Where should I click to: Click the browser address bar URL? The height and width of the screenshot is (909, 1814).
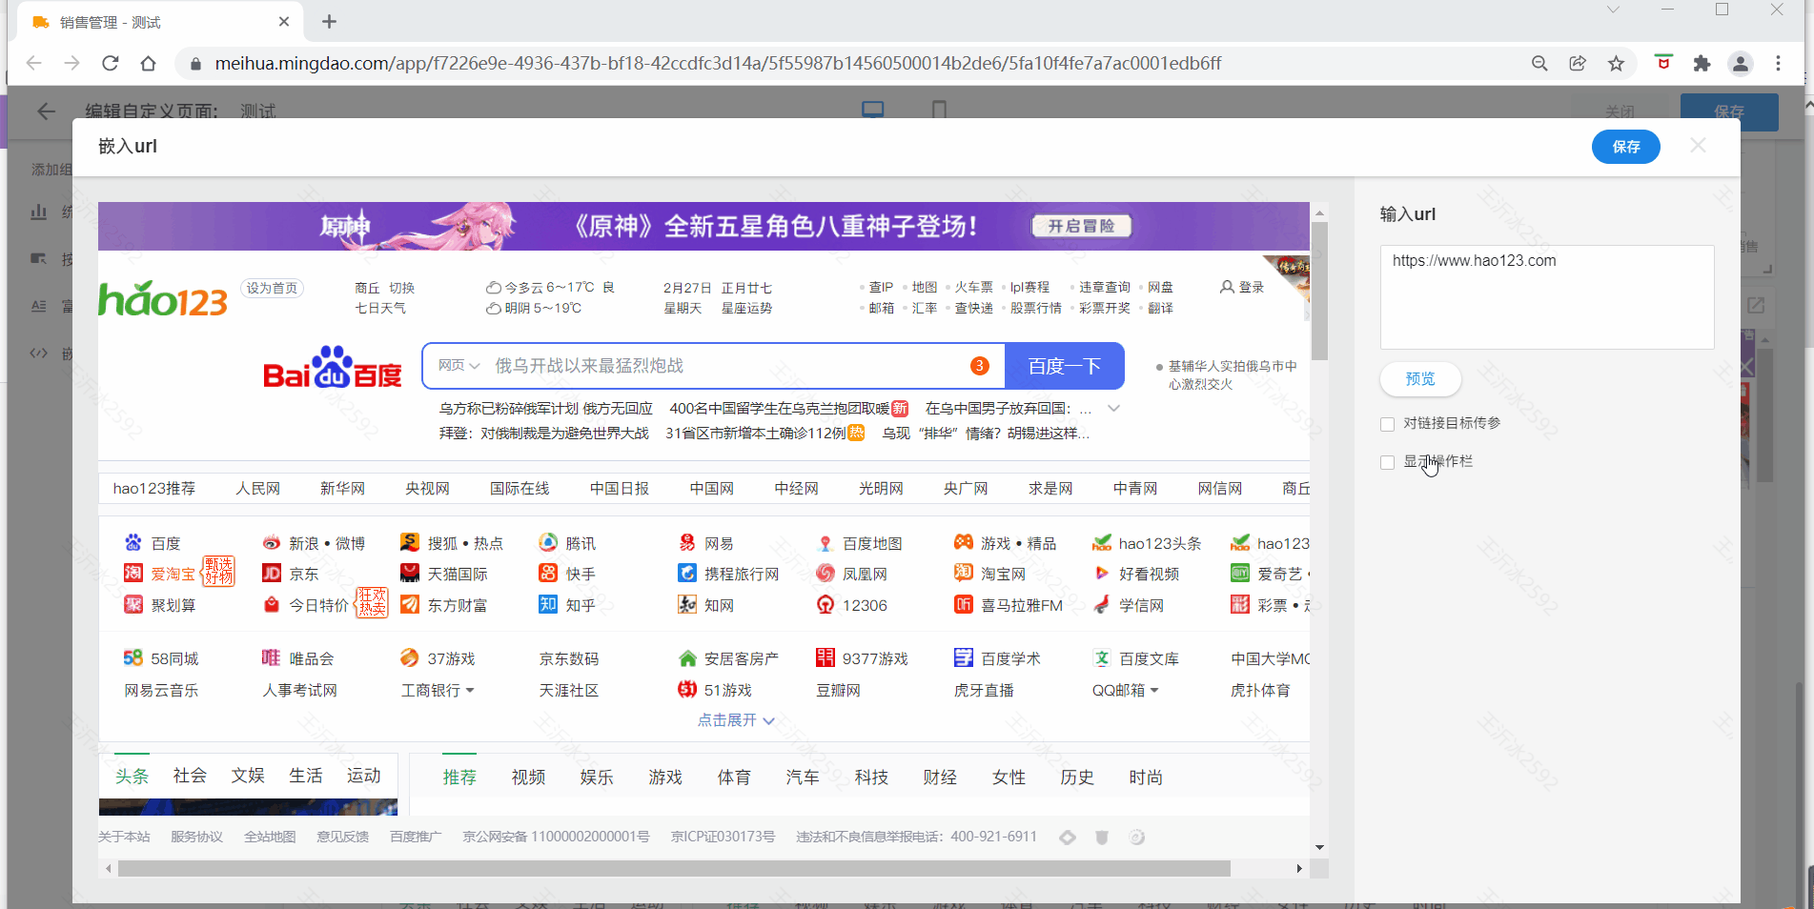point(718,63)
